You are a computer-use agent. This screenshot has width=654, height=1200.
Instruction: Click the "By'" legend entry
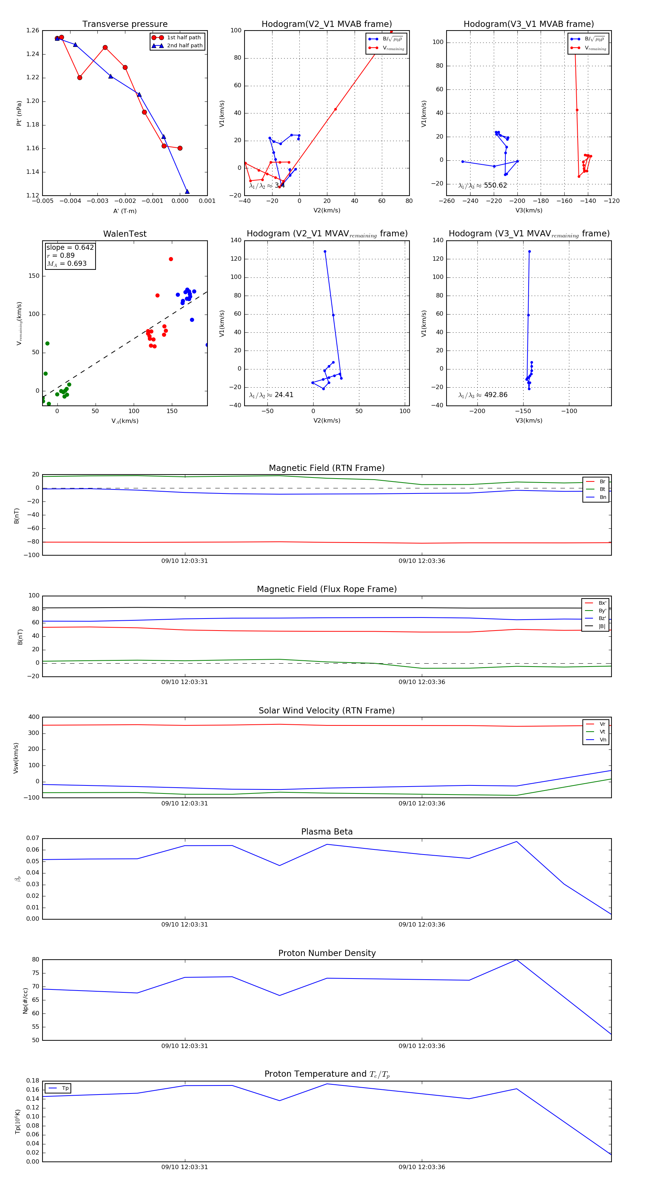596,611
